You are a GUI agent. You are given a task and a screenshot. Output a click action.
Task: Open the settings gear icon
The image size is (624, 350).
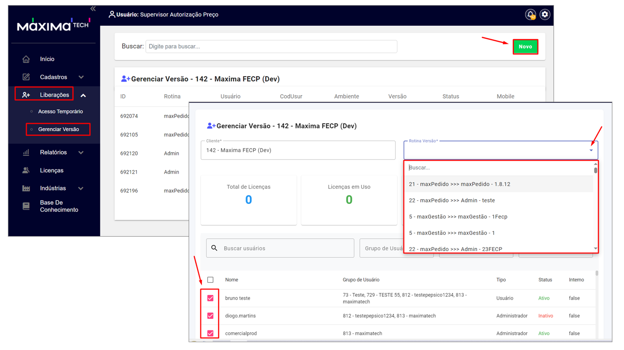(545, 14)
